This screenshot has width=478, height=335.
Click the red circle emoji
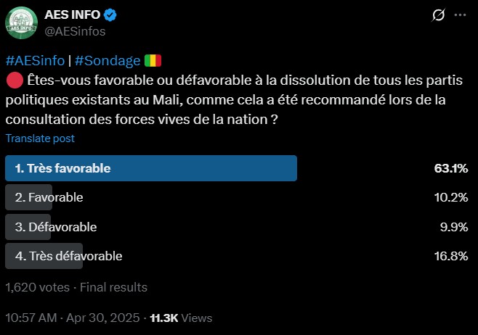15,80
